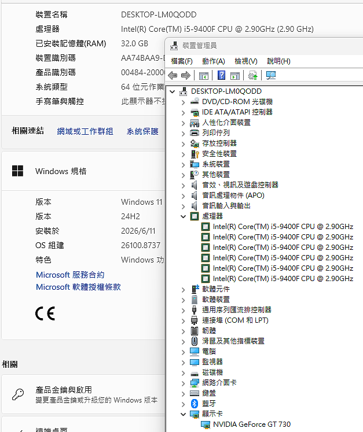Expand the 網路介面卡 category chevron

point(183,383)
